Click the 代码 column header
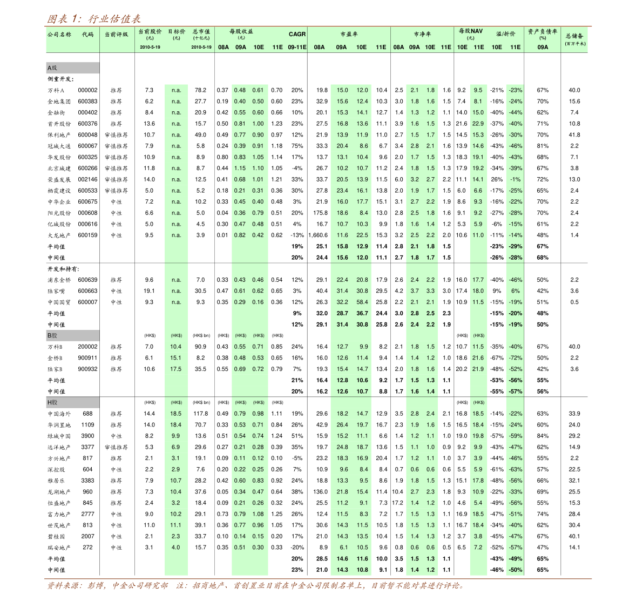This screenshot has width=643, height=601. 87,35
